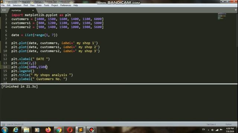The image size is (238, 133).
Task: Place cursor on customers1 list line
Action: coord(57,23)
